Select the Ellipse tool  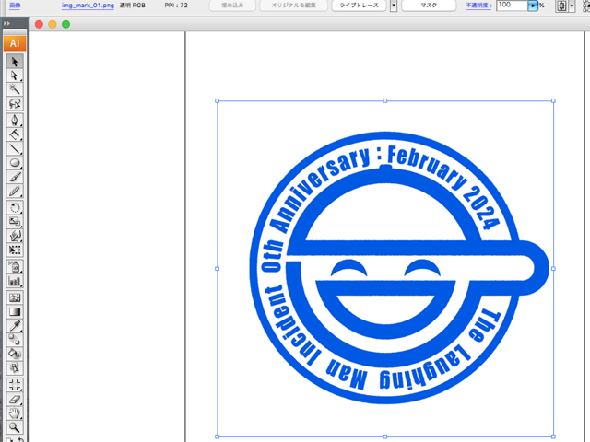(15, 163)
